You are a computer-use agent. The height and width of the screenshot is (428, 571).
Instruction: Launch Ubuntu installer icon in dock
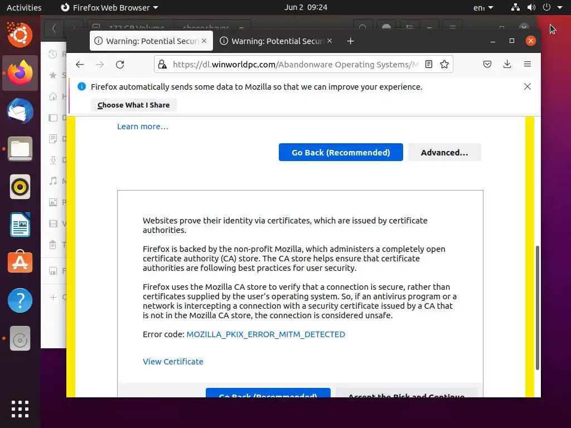point(20,35)
